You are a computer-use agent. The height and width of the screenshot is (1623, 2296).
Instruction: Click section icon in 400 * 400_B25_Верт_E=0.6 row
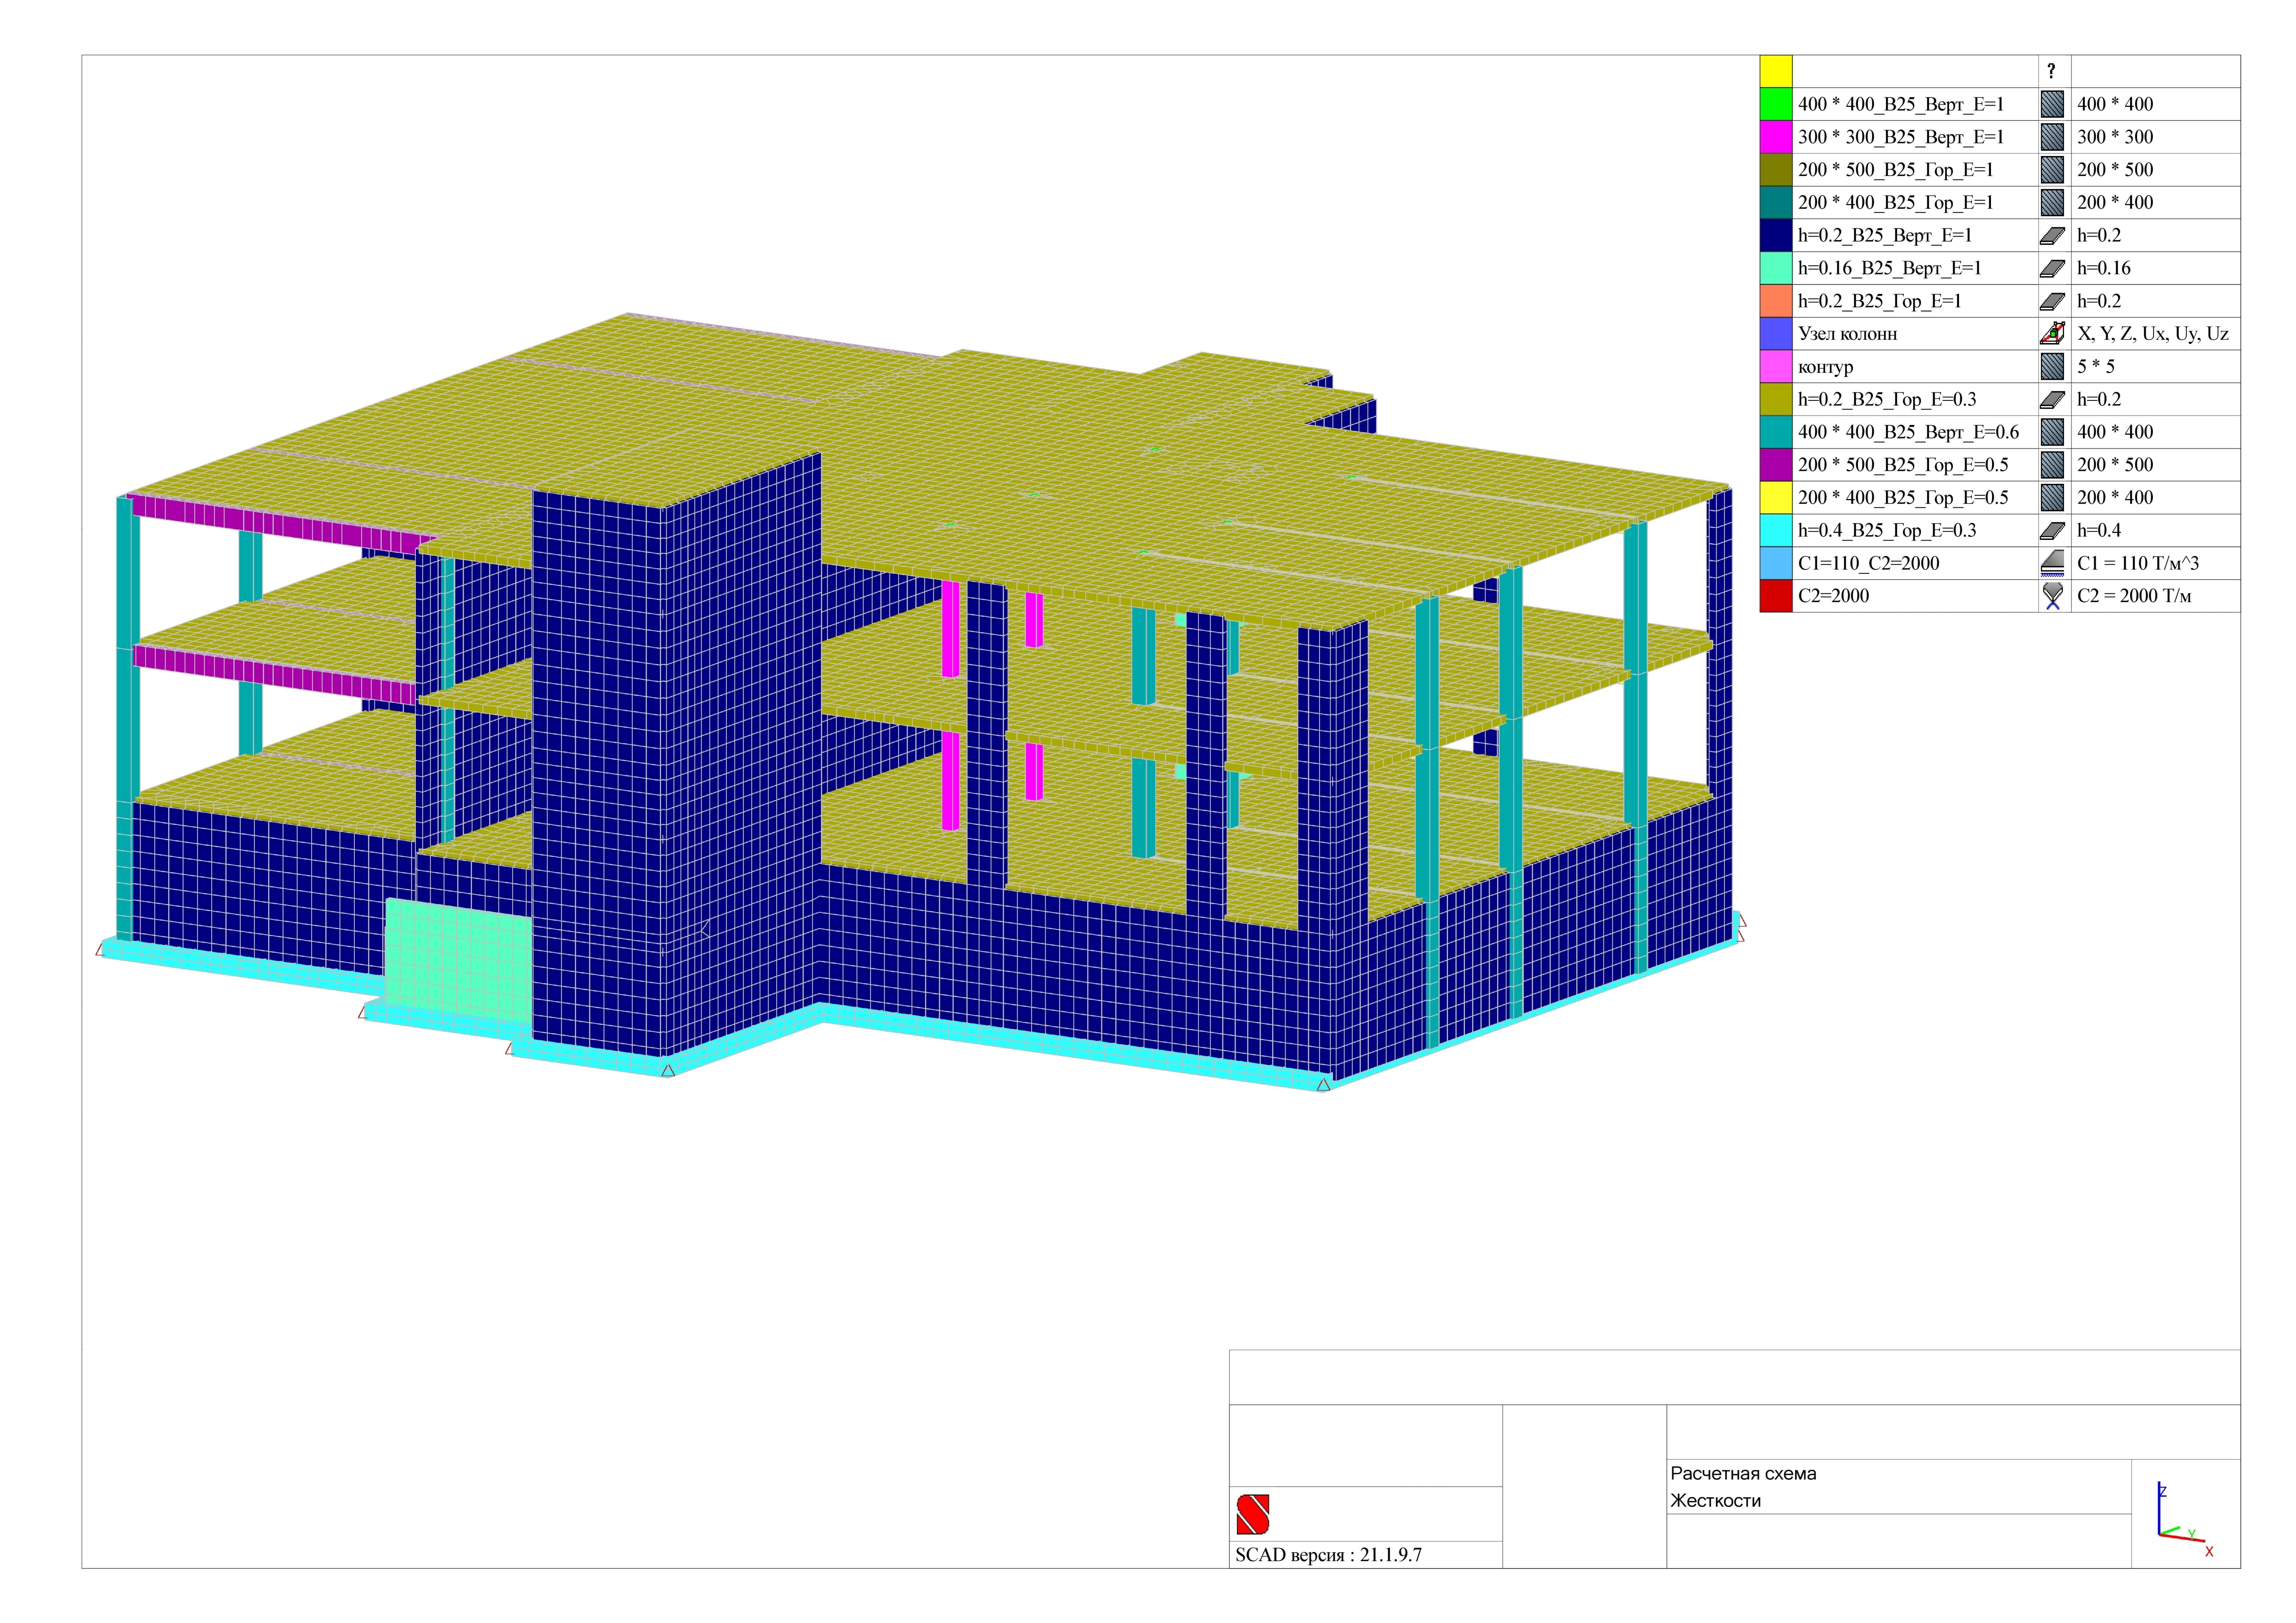click(x=2052, y=432)
